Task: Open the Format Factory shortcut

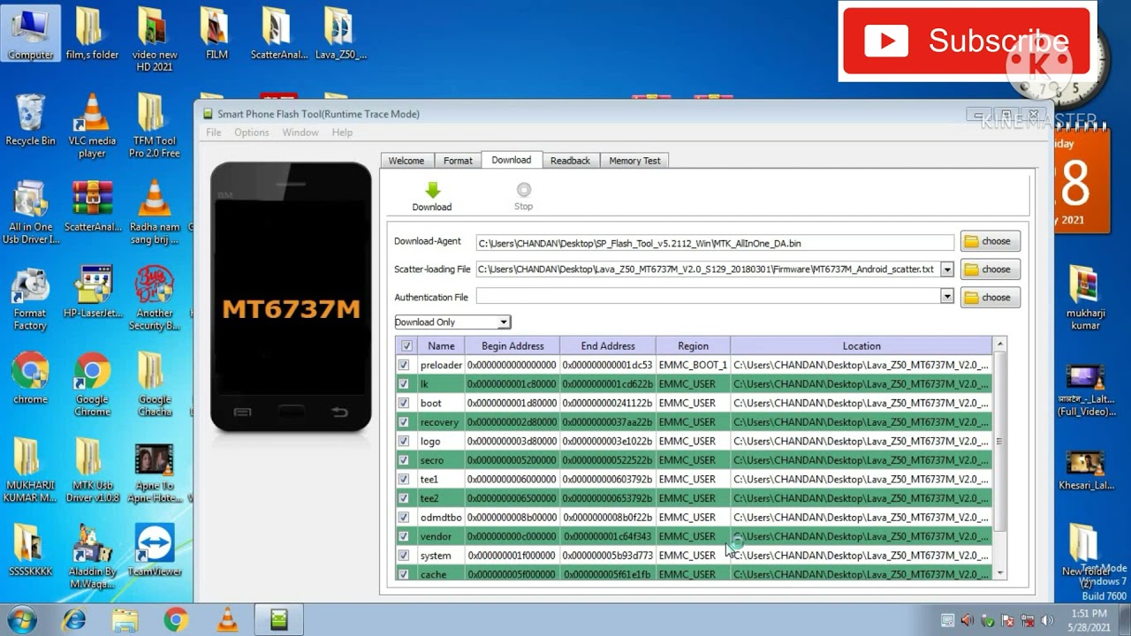Action: pyautogui.click(x=30, y=298)
